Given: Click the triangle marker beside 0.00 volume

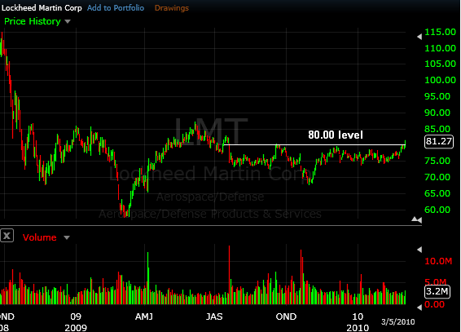Looking at the screenshot, I should [419, 308].
